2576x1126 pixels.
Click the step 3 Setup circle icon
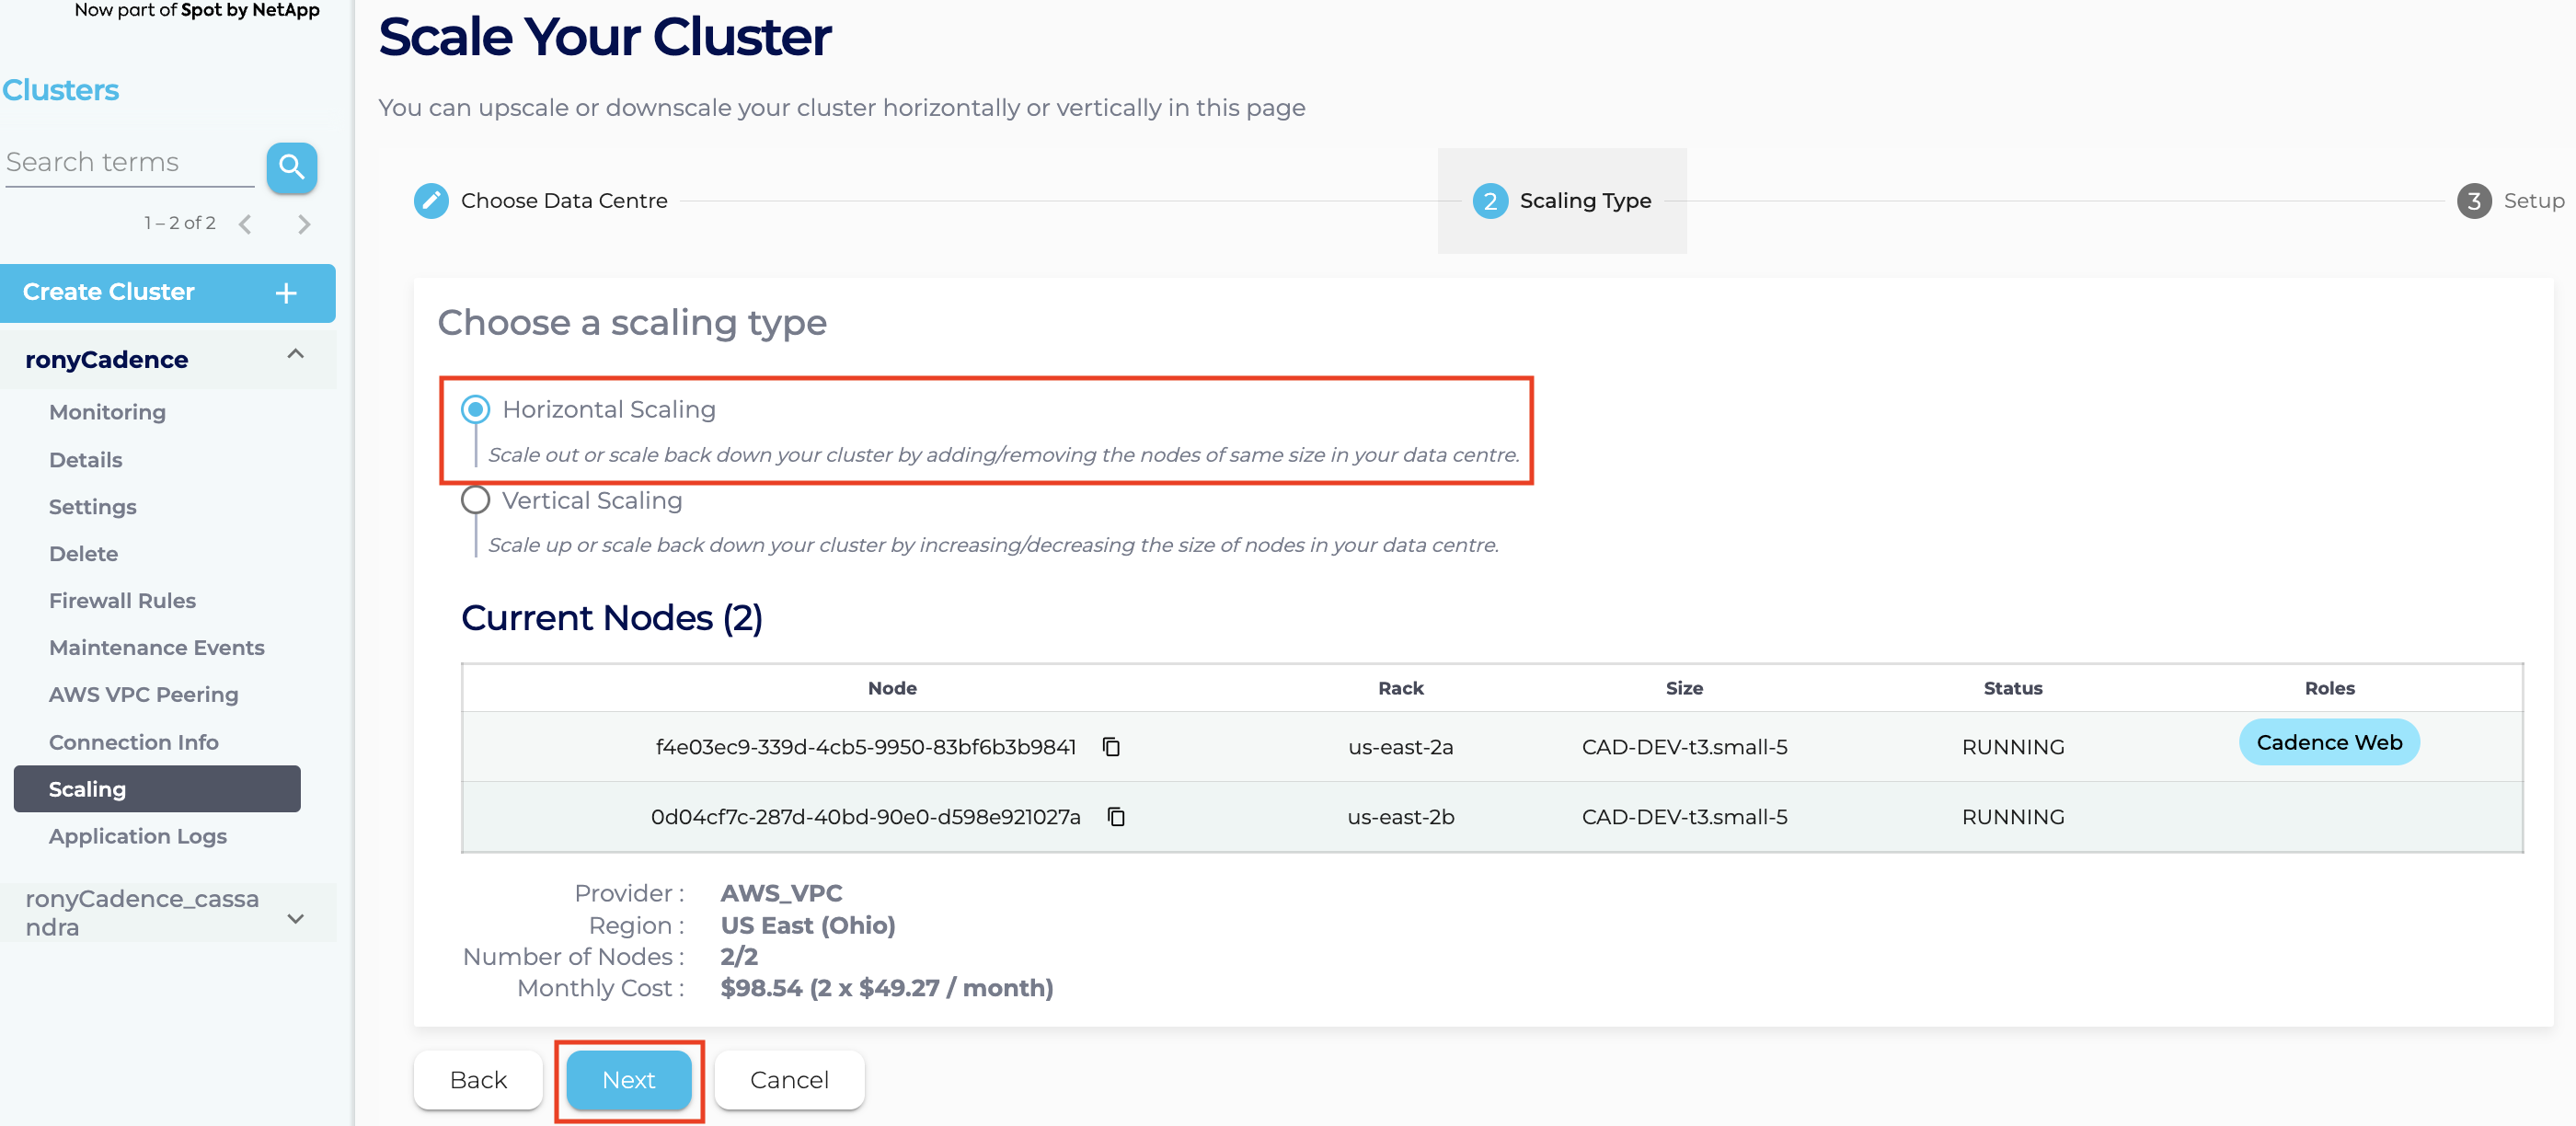click(x=2473, y=201)
